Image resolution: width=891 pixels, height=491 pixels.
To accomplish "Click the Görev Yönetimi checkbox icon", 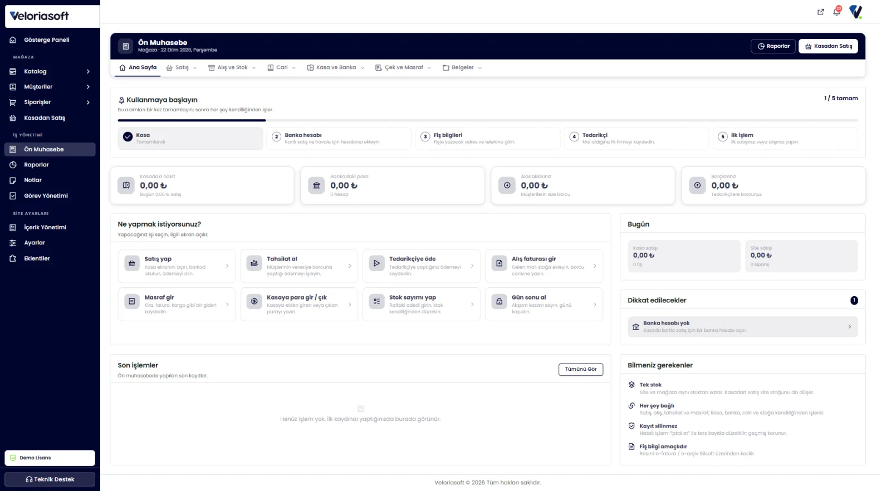I will coord(13,196).
